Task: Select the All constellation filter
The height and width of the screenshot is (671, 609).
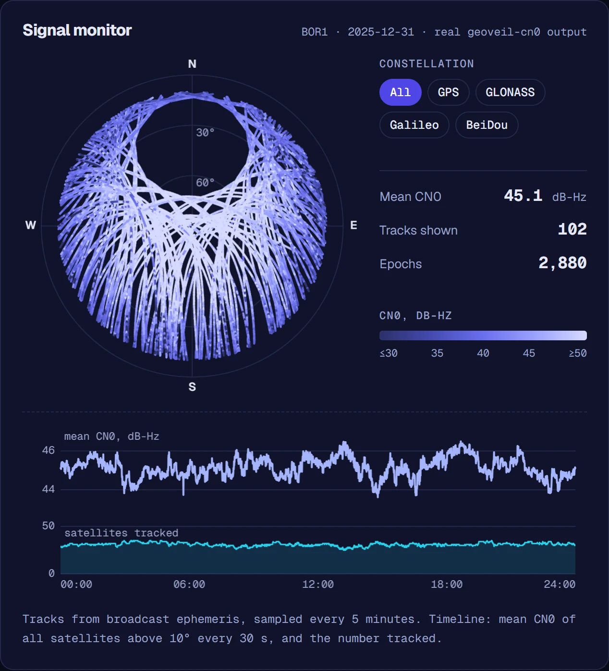Action: point(400,92)
